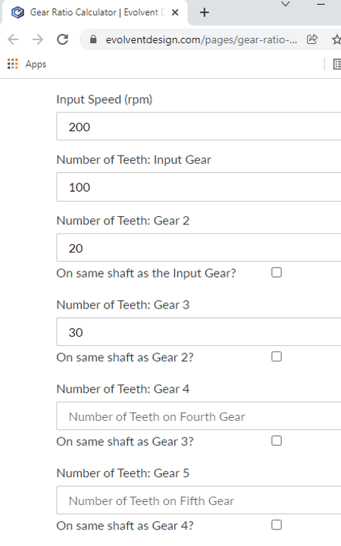Reload the page with refresh icon
This screenshot has height=546, width=341.
[x=63, y=39]
